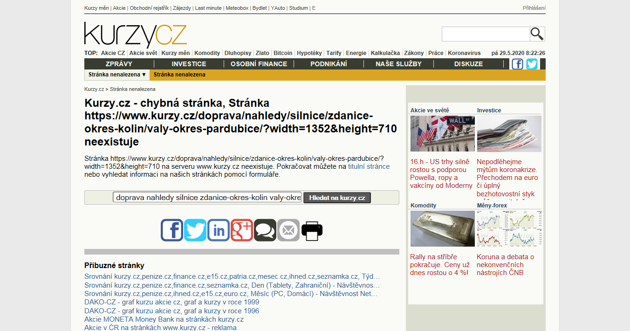The image size is (630, 331).
Task: Click 'Akcie ve světě' section heading
Action: pos(430,110)
